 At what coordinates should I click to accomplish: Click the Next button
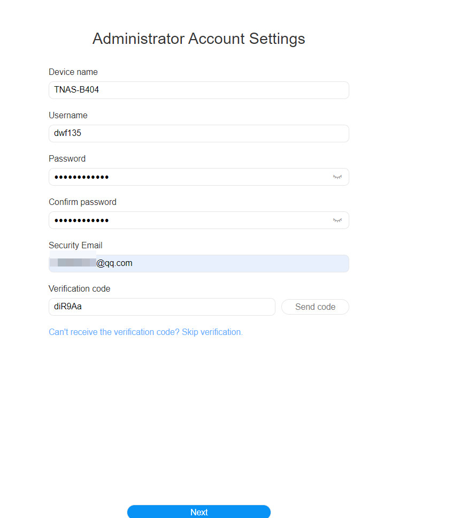(199, 512)
